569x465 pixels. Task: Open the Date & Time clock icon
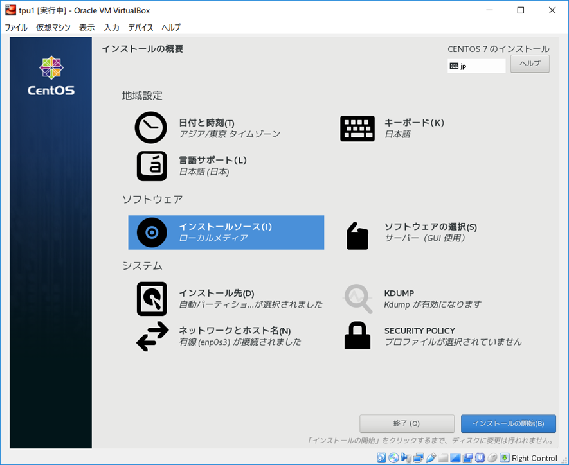[x=150, y=128]
